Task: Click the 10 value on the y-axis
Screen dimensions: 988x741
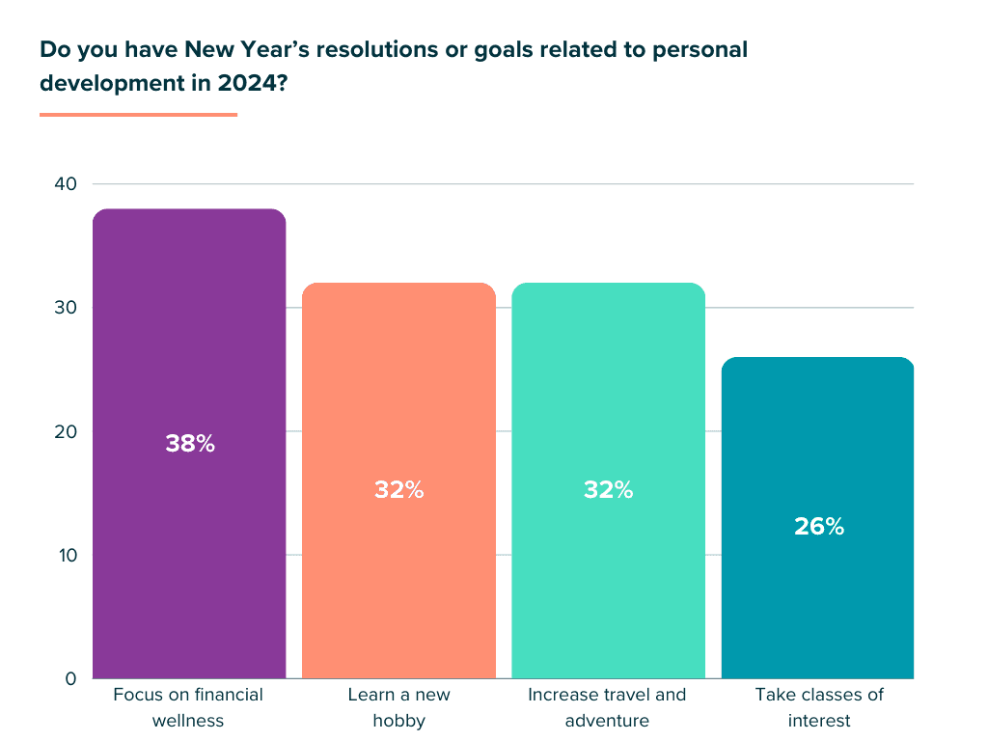Action: (x=65, y=555)
